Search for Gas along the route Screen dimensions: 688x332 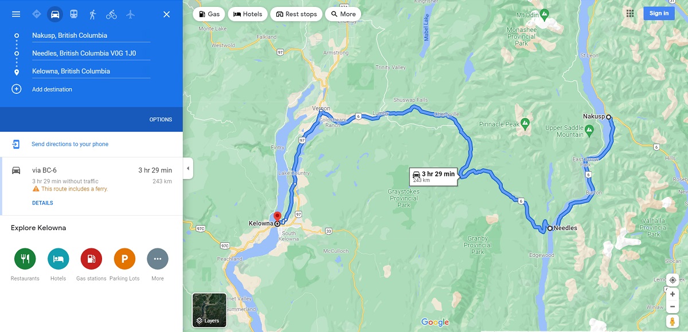(209, 14)
